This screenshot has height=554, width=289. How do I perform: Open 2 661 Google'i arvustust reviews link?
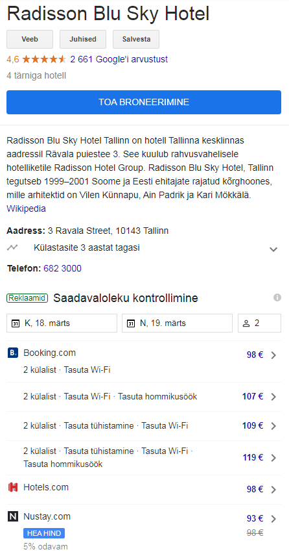(119, 59)
